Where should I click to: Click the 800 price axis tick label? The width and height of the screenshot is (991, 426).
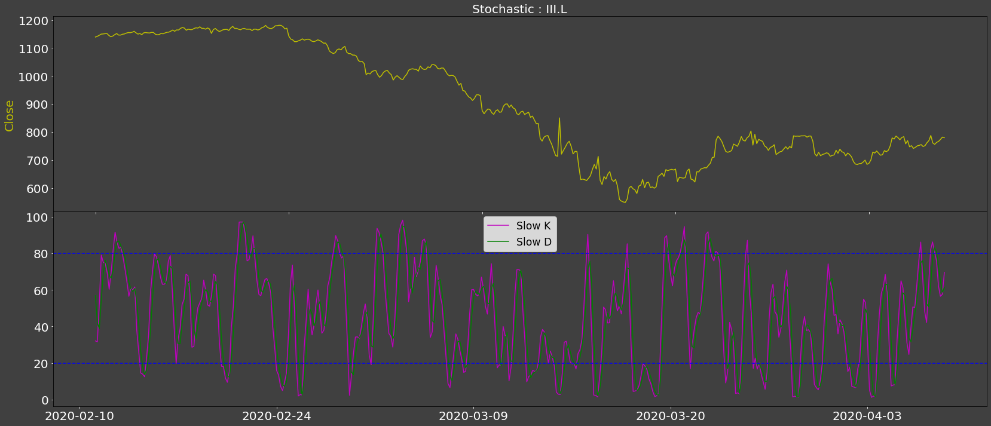click(37, 133)
